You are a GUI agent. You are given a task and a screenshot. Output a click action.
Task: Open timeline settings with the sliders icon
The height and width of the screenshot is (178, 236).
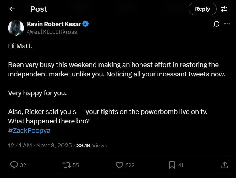click(x=224, y=9)
